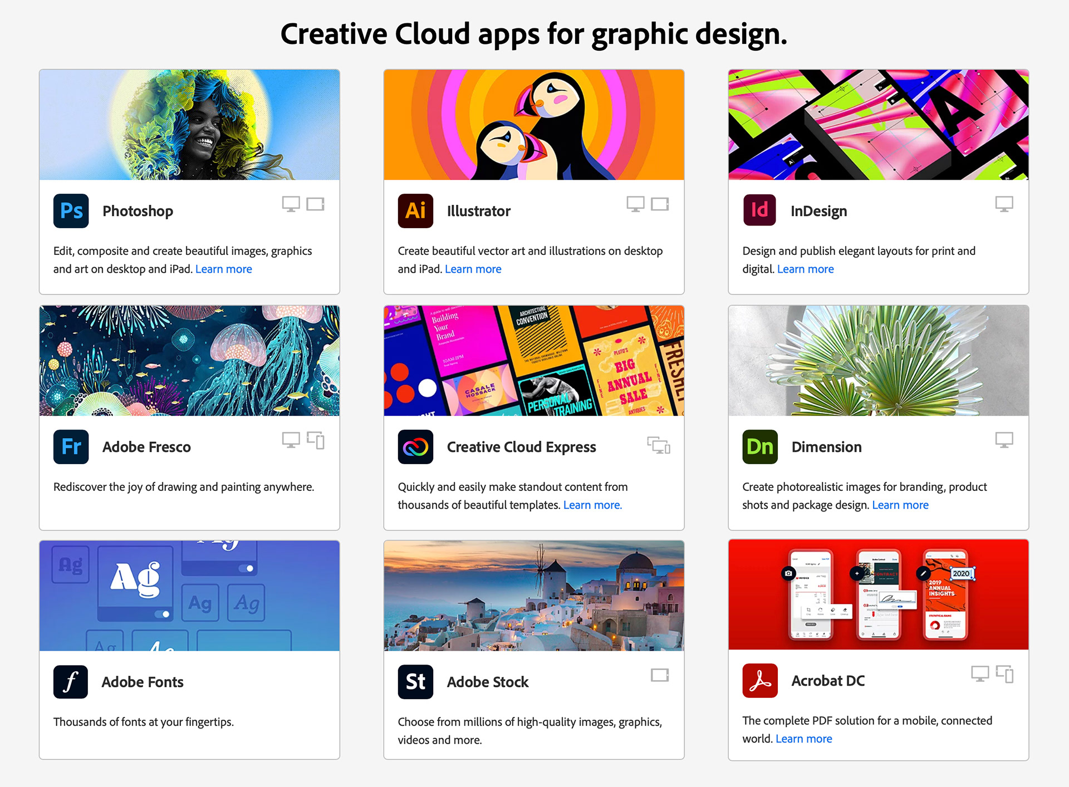Click the mobile devices icon on Acrobat DC card
Screen dimensions: 1069x787
(x=1005, y=674)
